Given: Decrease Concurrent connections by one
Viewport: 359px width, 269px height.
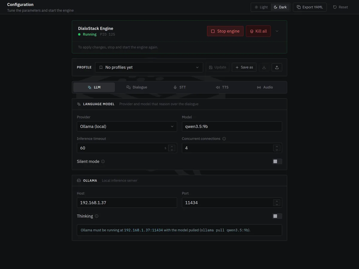Looking at the screenshot, I should [x=277, y=150].
